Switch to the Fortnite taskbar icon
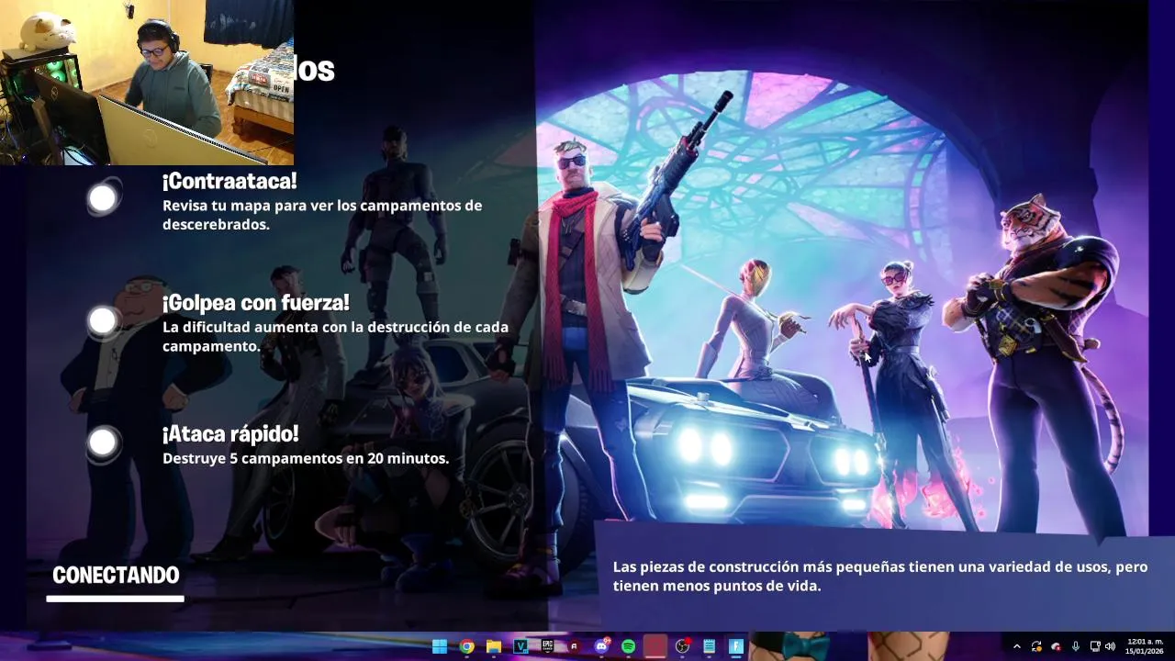Viewport: 1175px width, 661px height. pyautogui.click(x=735, y=646)
